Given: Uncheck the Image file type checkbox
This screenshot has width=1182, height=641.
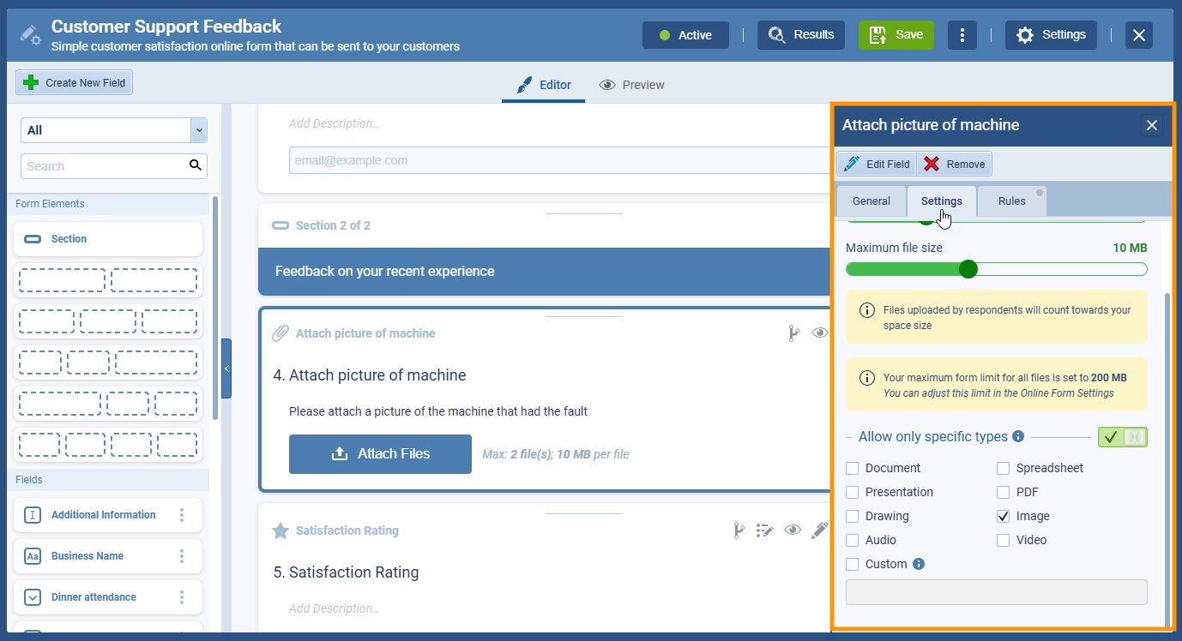Looking at the screenshot, I should click(x=1003, y=516).
